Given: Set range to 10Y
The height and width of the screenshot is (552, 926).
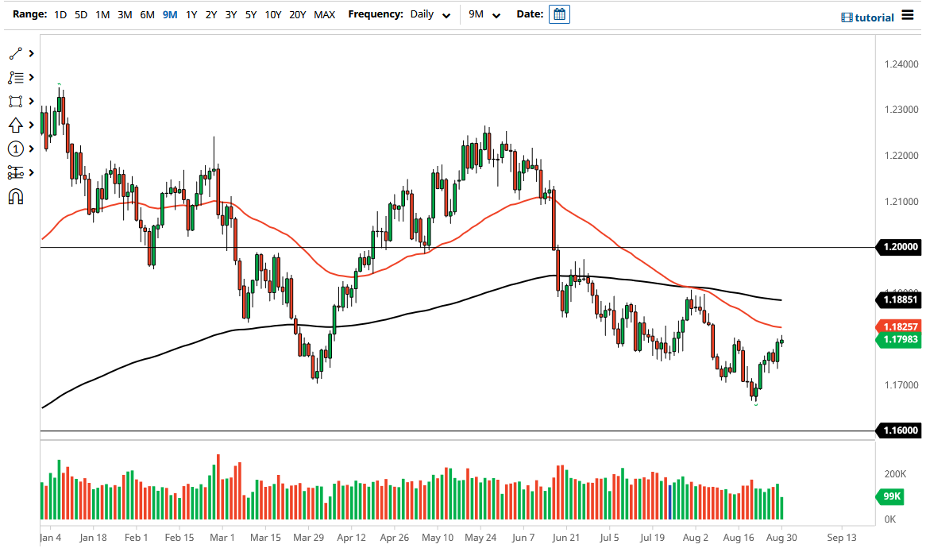Looking at the screenshot, I should (x=273, y=14).
